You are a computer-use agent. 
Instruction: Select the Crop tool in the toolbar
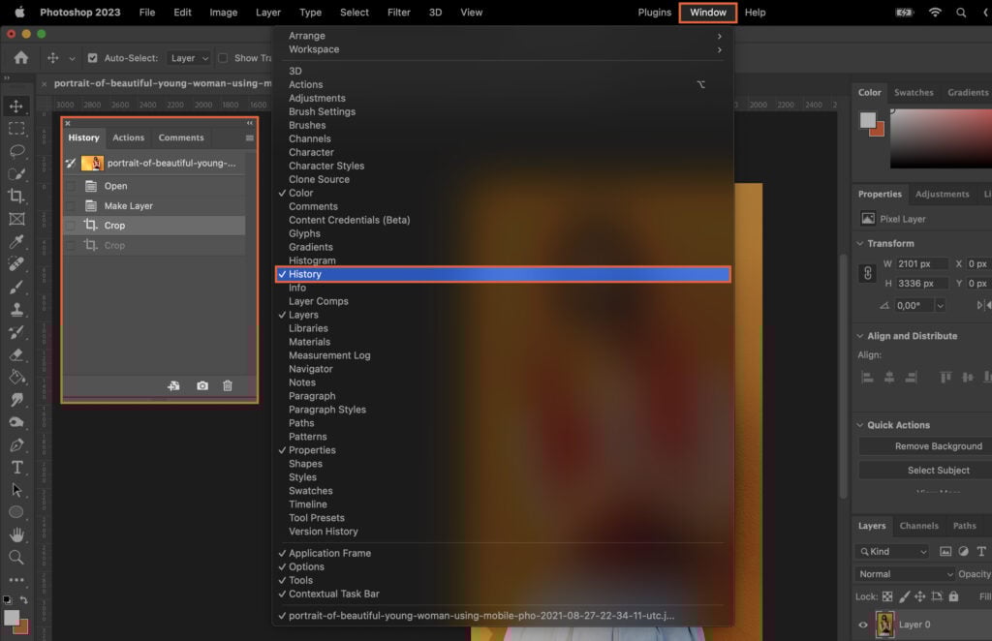coord(16,197)
